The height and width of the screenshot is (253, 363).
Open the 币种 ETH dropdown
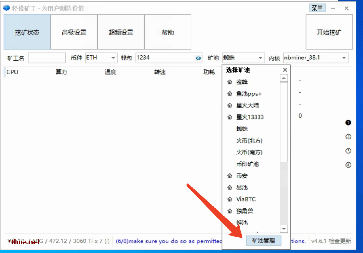(101, 58)
